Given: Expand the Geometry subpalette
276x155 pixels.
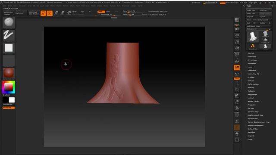Looking at the screenshot, I should 252,56.
